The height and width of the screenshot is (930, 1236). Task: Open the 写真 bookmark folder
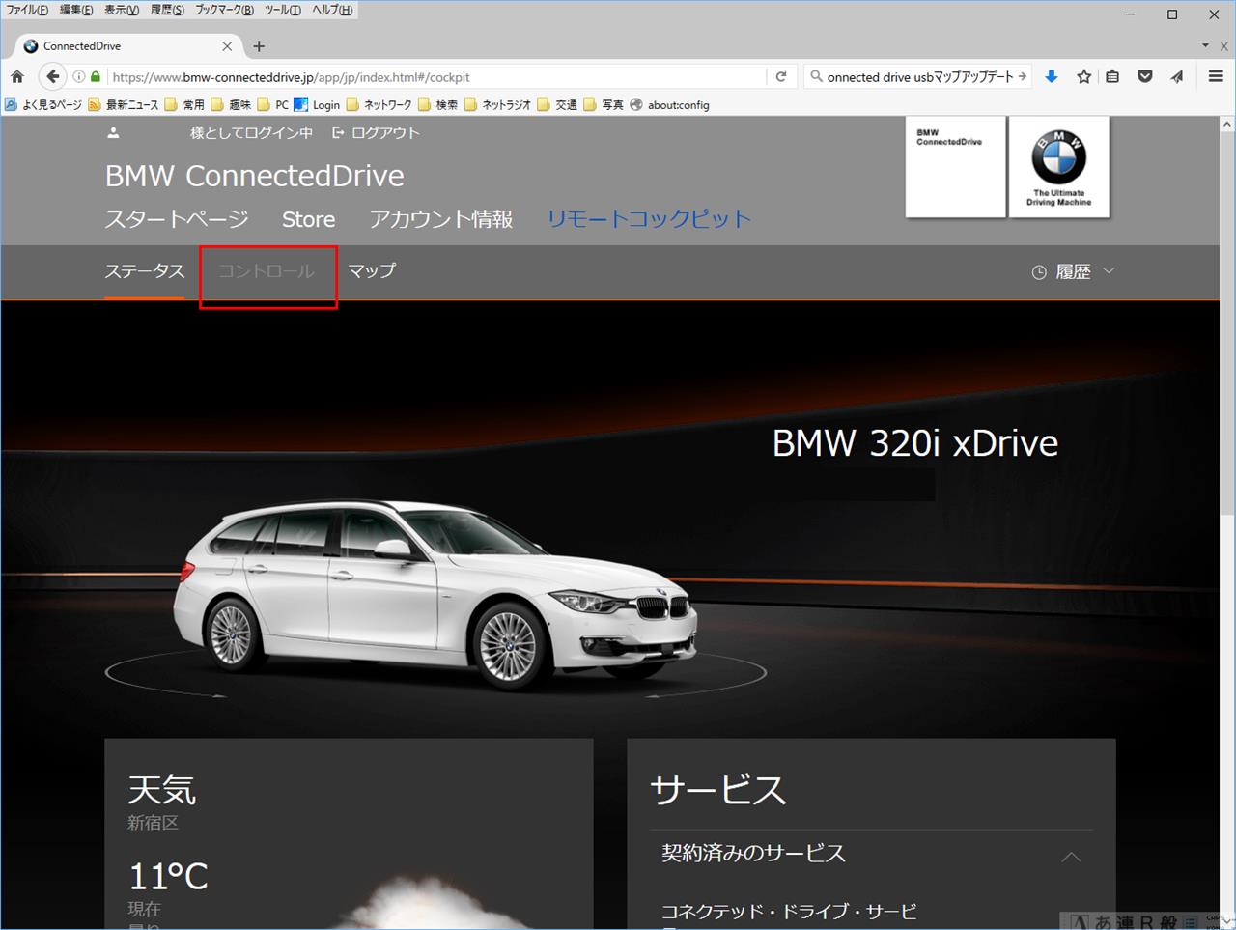[x=604, y=104]
